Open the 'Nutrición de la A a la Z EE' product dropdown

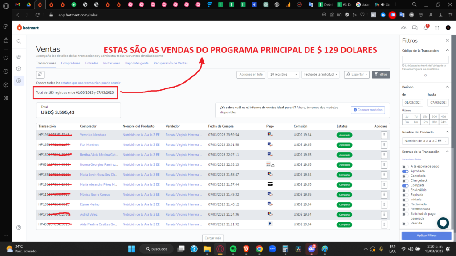[x=425, y=141]
